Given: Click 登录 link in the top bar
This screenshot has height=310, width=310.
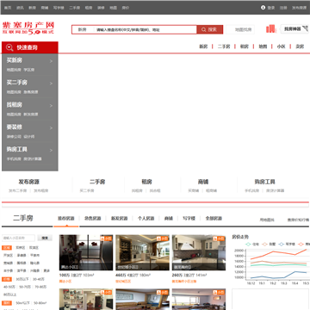Looking at the screenshot, I should point(271,8).
